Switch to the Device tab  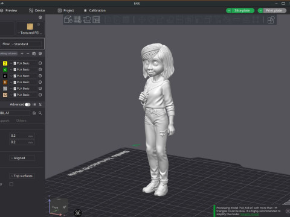click(x=37, y=10)
